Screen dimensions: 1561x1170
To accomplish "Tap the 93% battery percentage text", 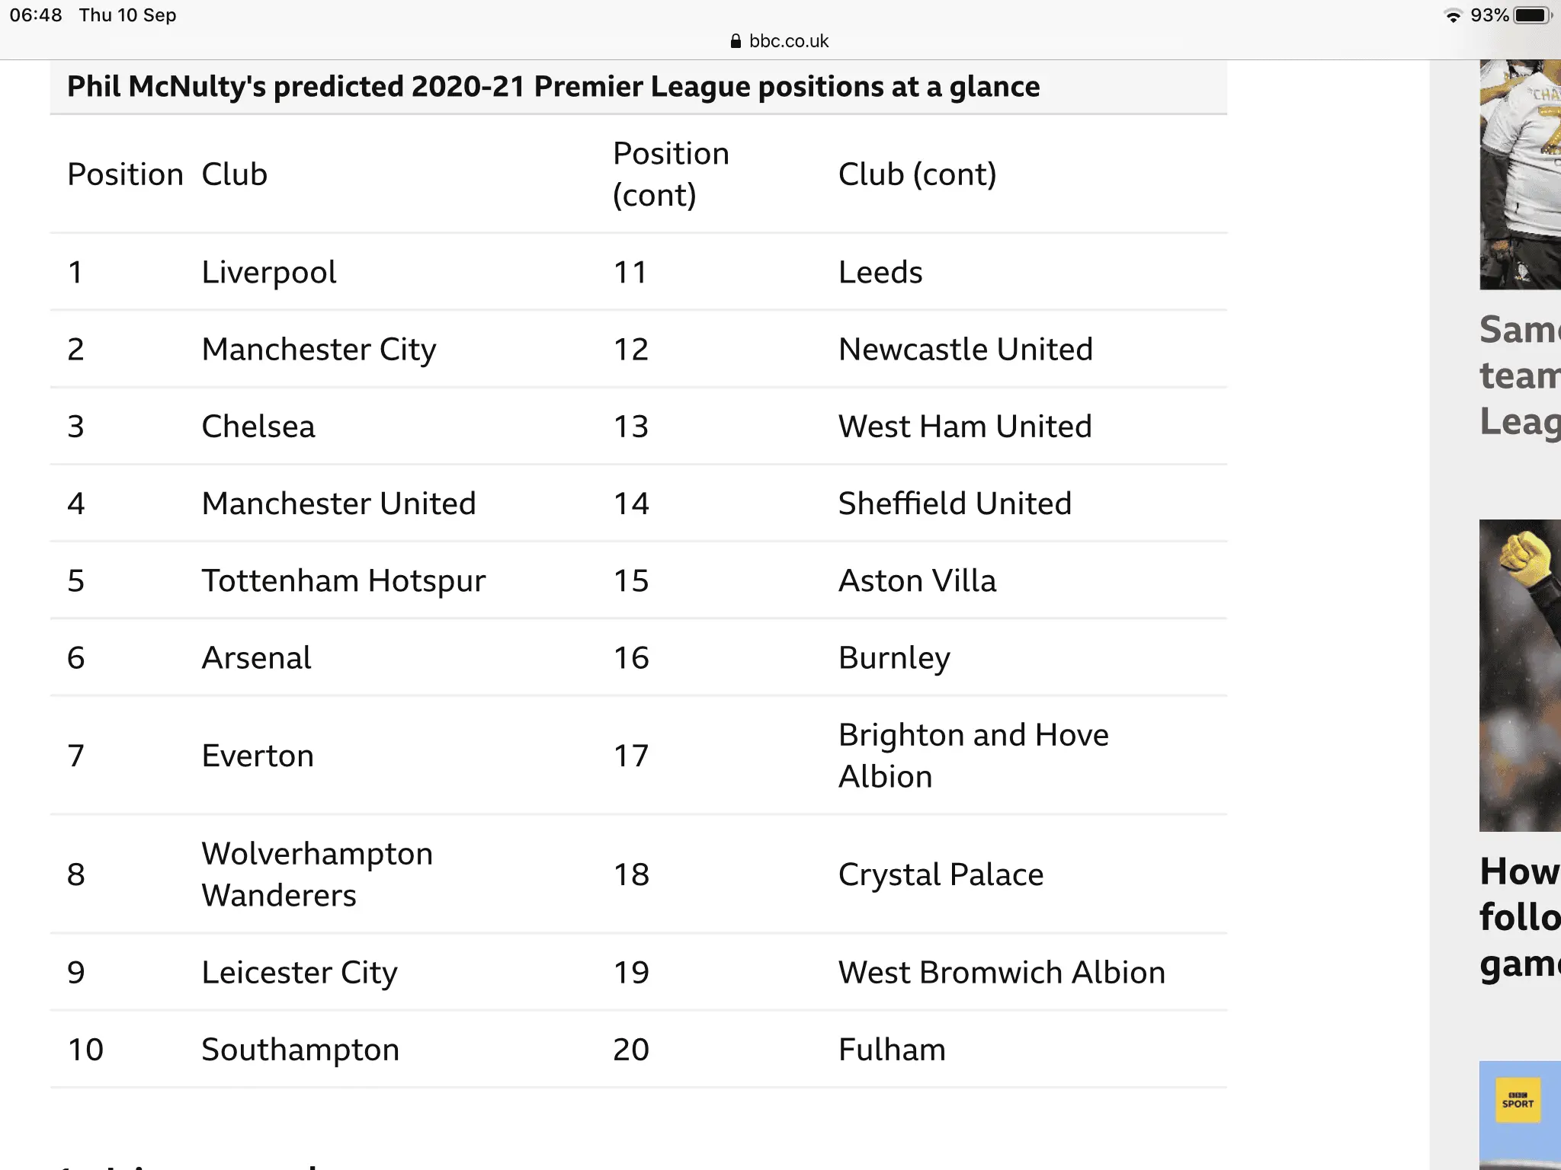I will coord(1489,16).
